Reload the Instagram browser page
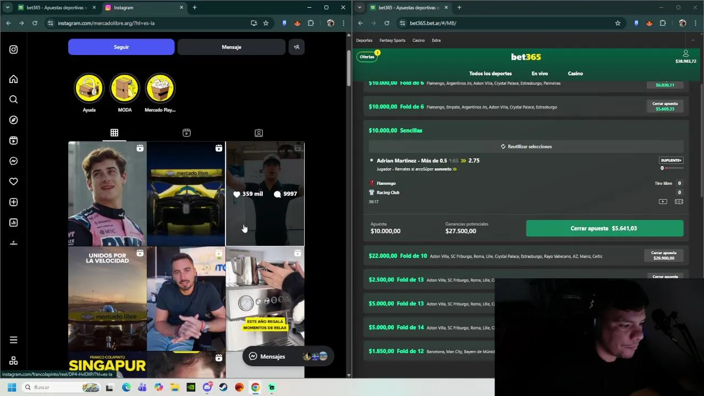This screenshot has height=396, width=704. (35, 23)
